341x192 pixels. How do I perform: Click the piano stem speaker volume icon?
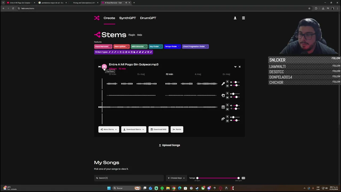[231, 106]
